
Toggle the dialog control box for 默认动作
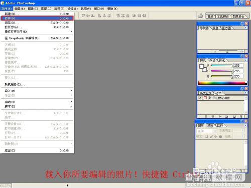pos(205,98)
